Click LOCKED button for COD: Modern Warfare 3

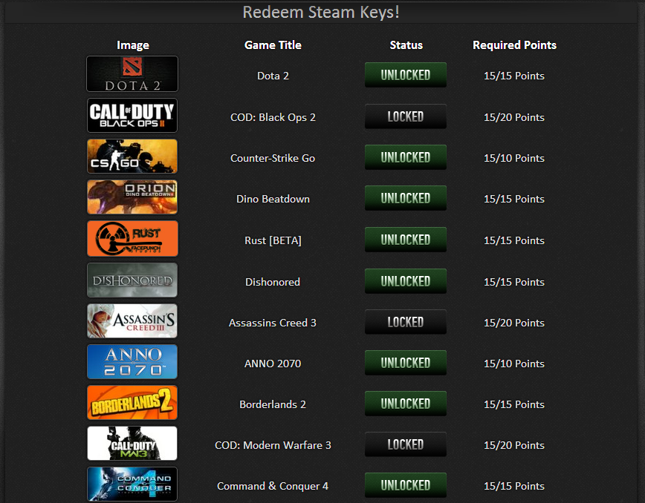point(406,444)
